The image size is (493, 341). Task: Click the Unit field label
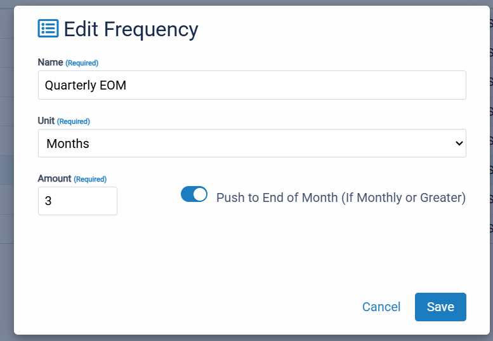point(46,121)
